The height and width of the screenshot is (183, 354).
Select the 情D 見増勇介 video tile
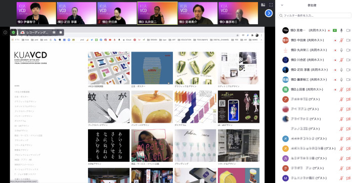(x=198, y=13)
